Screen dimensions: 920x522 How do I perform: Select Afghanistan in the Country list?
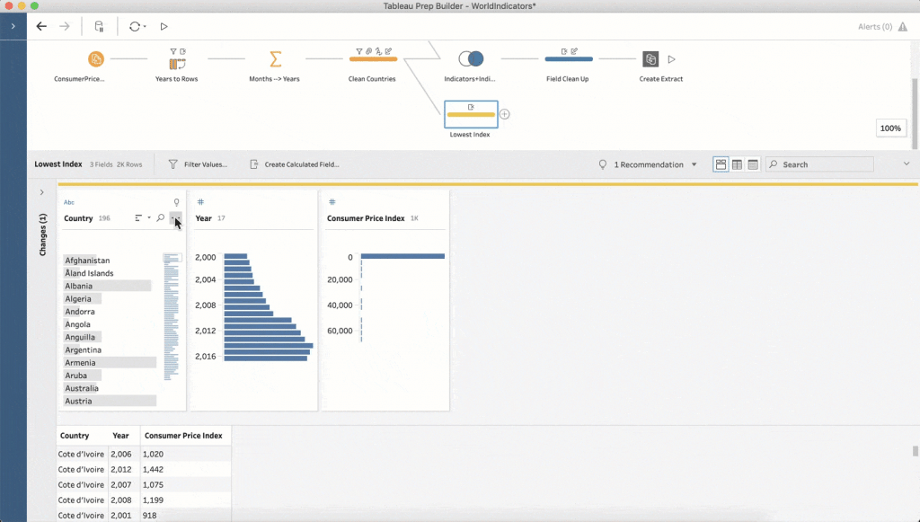coord(87,261)
